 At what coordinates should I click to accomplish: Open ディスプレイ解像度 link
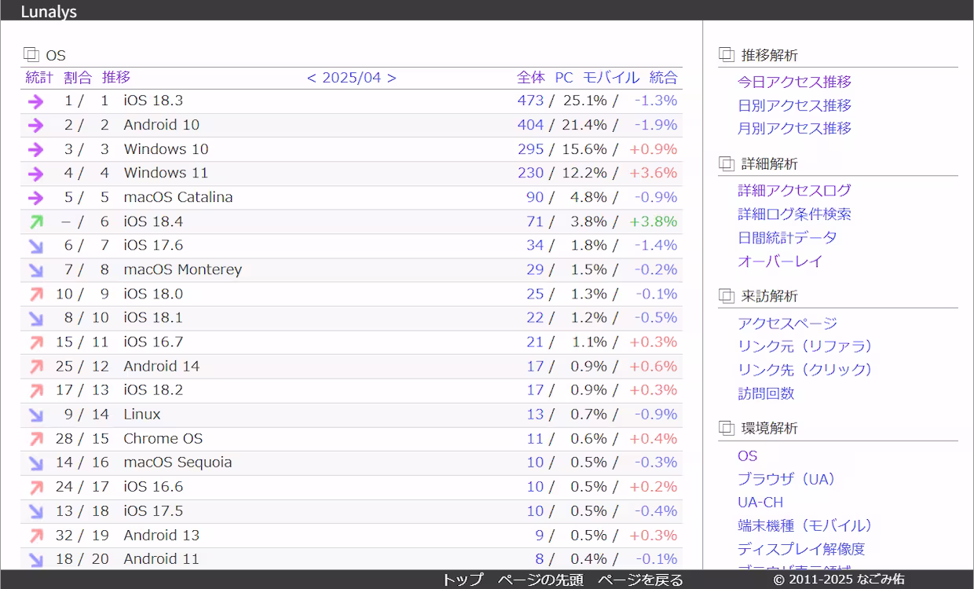[x=801, y=549]
